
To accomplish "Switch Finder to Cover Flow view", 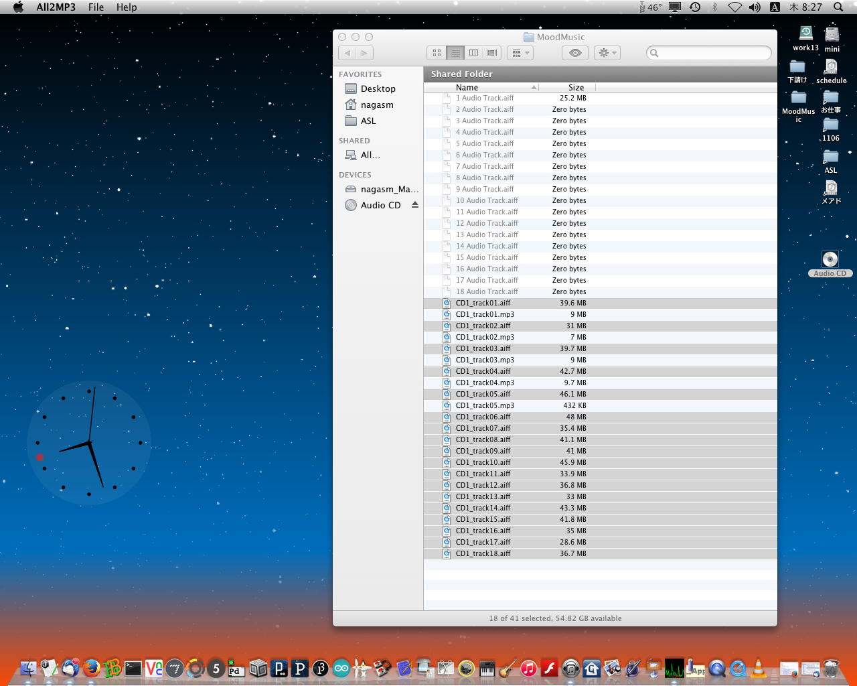I will pos(492,53).
